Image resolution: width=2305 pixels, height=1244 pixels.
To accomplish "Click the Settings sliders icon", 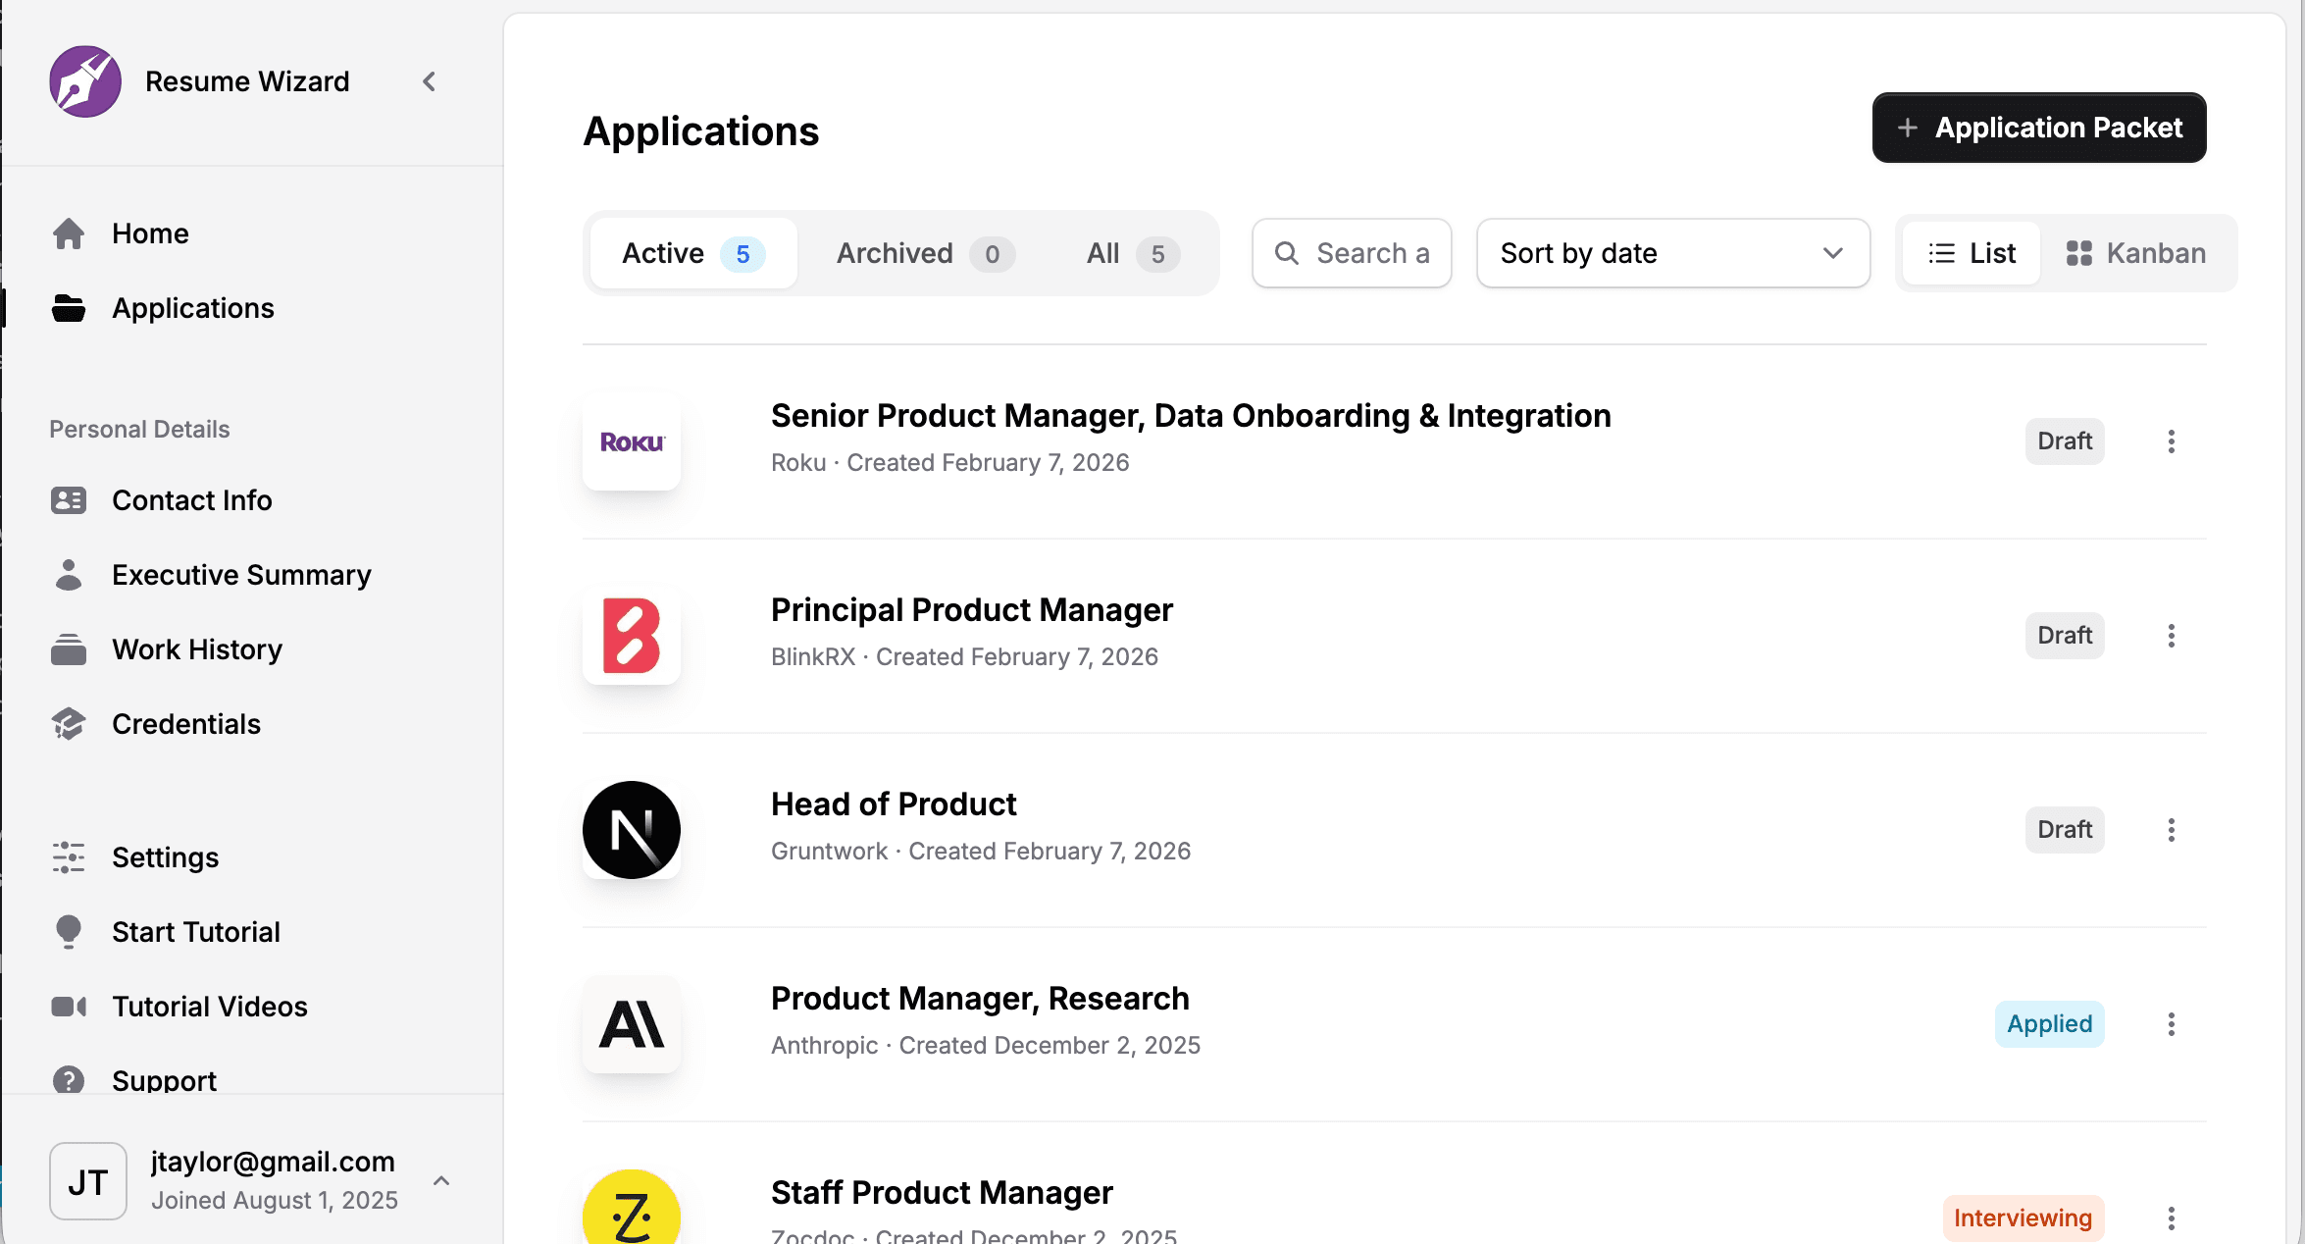I will 69,857.
